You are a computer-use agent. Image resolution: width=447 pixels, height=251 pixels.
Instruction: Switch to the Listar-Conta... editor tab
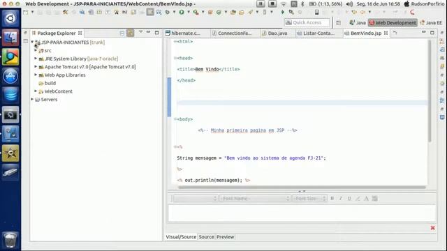tap(316, 33)
